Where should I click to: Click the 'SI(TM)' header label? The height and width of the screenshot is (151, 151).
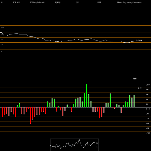click(57, 2)
